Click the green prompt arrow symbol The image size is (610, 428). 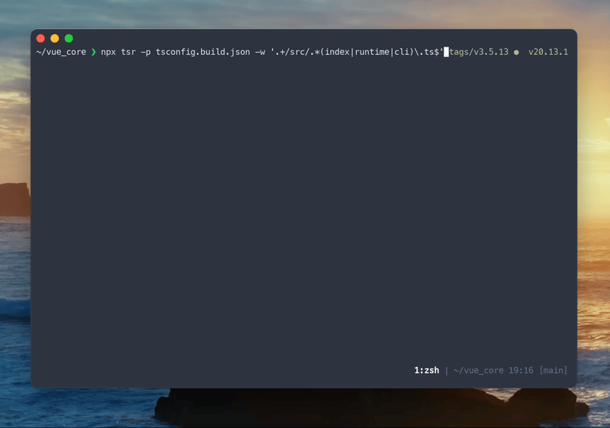94,52
